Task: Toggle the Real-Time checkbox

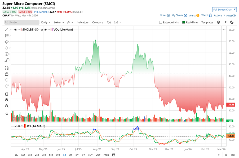Action: pyautogui.click(x=184, y=22)
